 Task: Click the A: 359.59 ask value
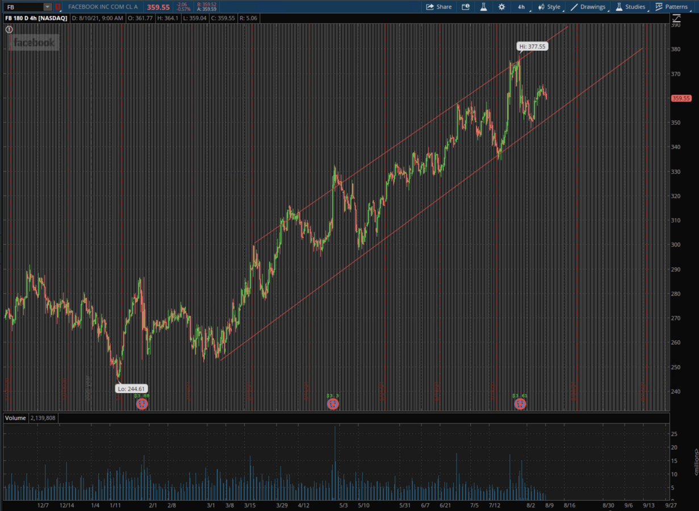click(207, 10)
